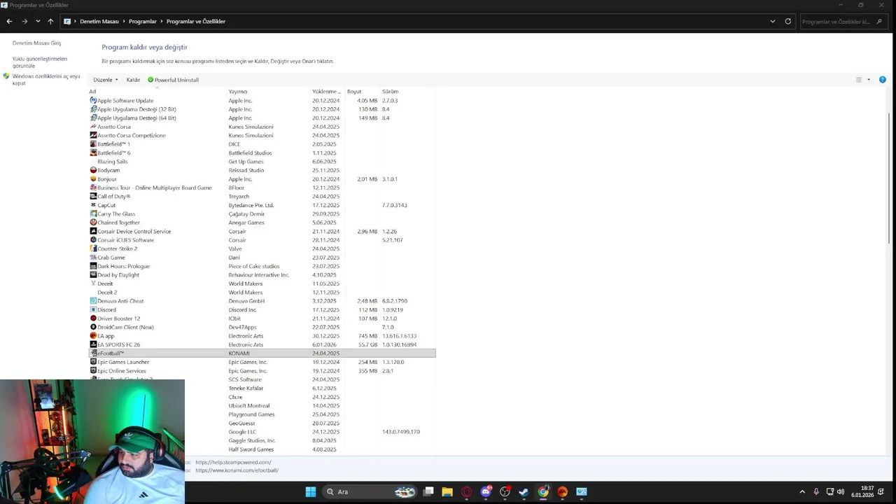Click the DroidCam Client icon
Viewport: 896px width, 504px height.
tap(93, 327)
